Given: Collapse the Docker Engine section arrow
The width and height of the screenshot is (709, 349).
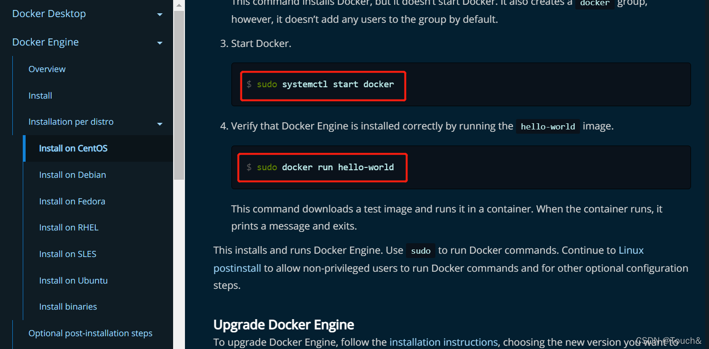Looking at the screenshot, I should tap(160, 43).
